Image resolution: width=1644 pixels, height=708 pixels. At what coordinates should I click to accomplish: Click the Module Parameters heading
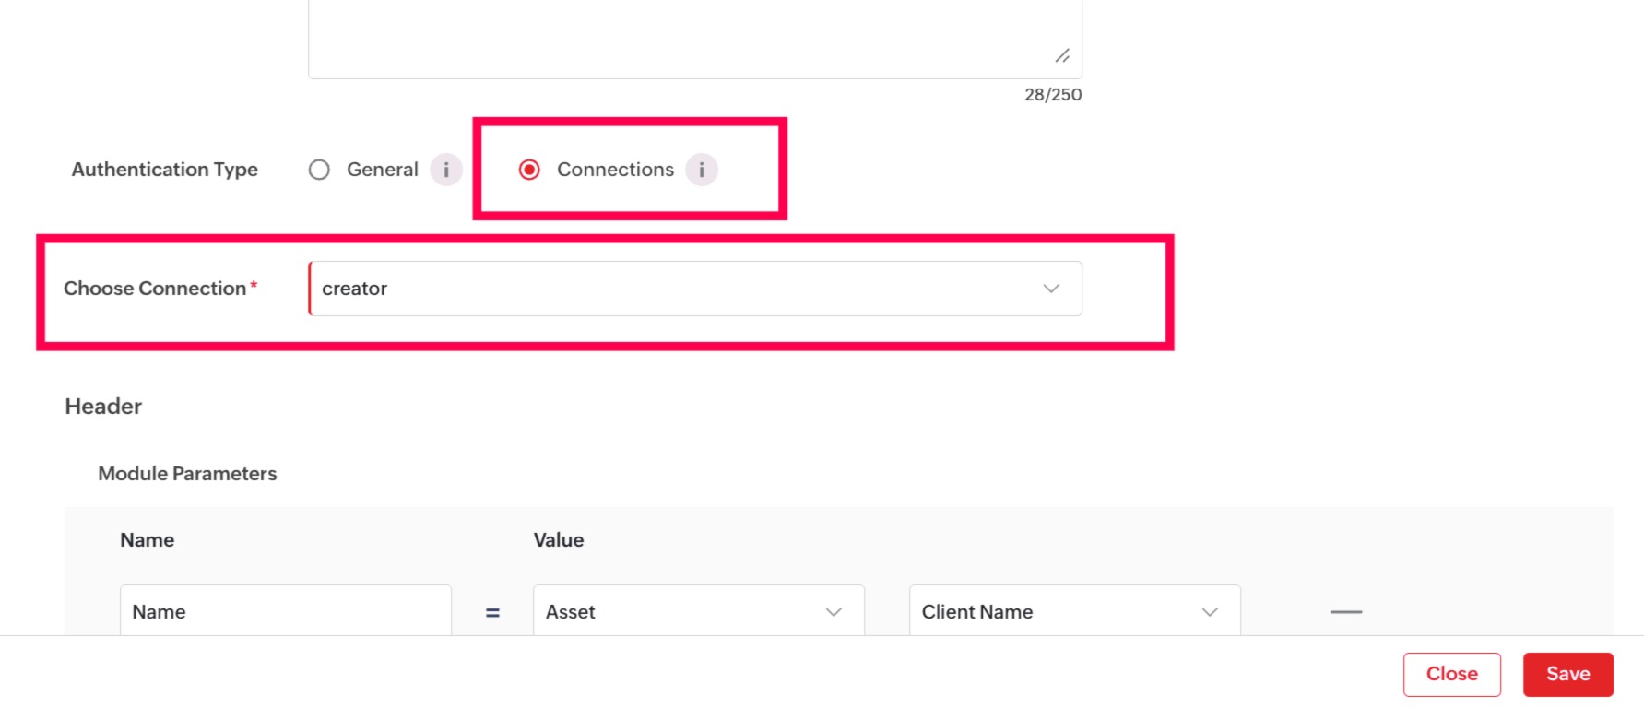tap(187, 473)
